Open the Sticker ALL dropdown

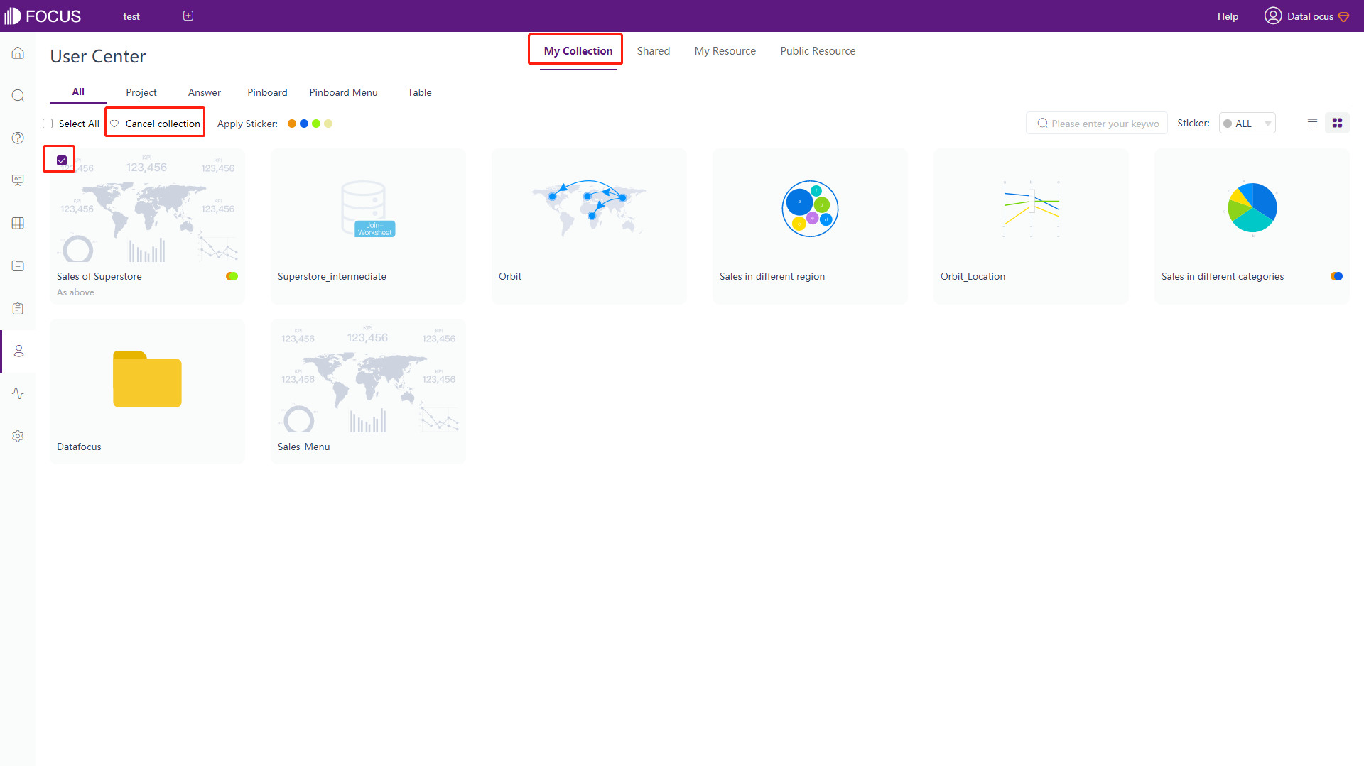(x=1247, y=124)
